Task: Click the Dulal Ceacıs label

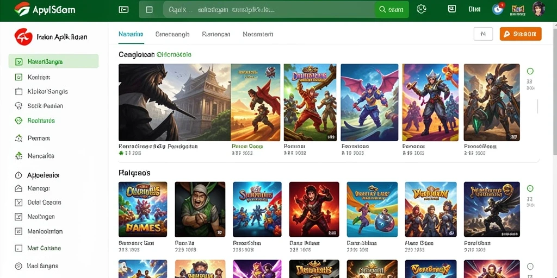Action: point(44,203)
